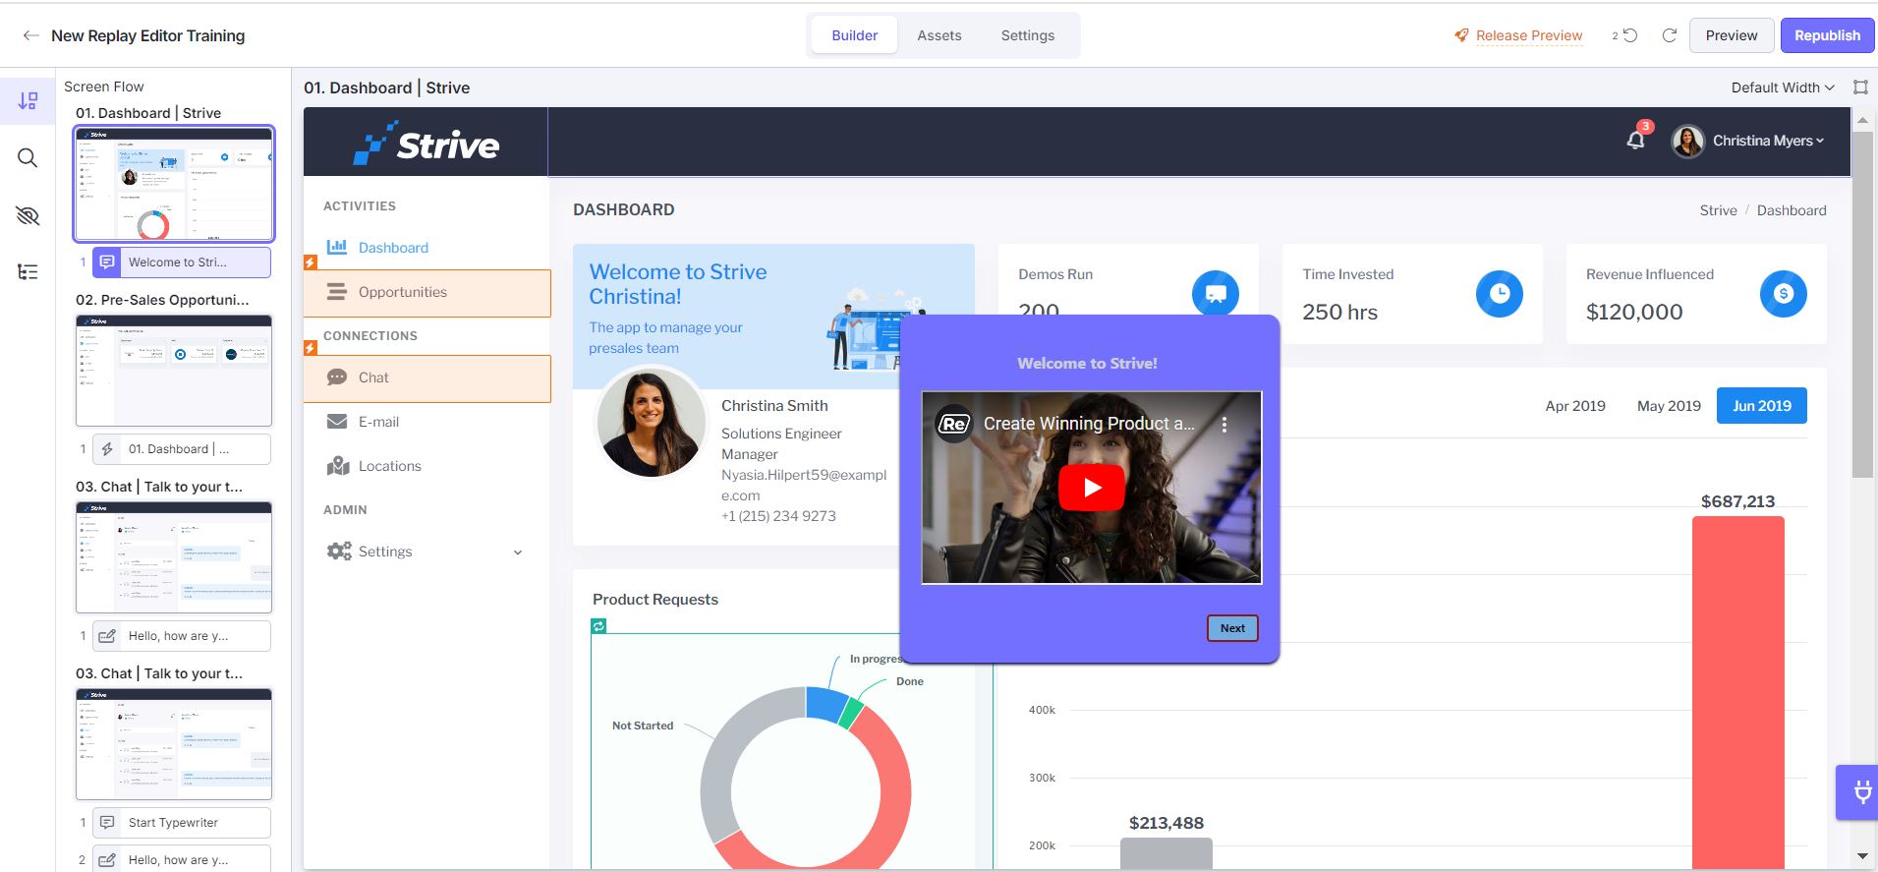The height and width of the screenshot is (872, 1878).
Task: Click the green refresh icon above Product Requests chart
Action: pyautogui.click(x=598, y=626)
